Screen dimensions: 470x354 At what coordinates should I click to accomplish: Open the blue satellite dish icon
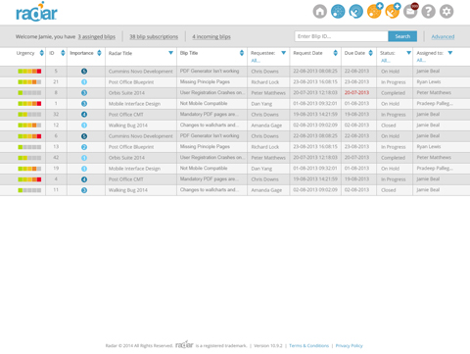pos(355,12)
